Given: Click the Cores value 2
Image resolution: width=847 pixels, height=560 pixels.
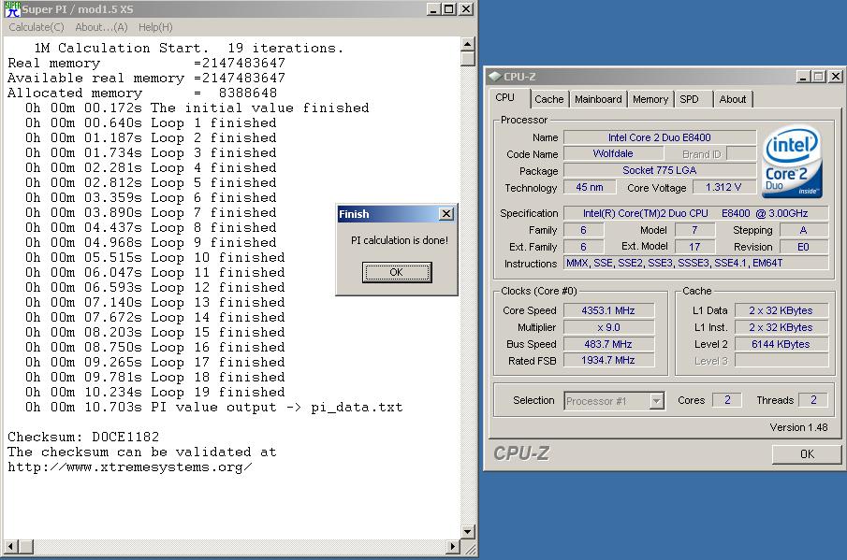Looking at the screenshot, I should pyautogui.click(x=727, y=400).
